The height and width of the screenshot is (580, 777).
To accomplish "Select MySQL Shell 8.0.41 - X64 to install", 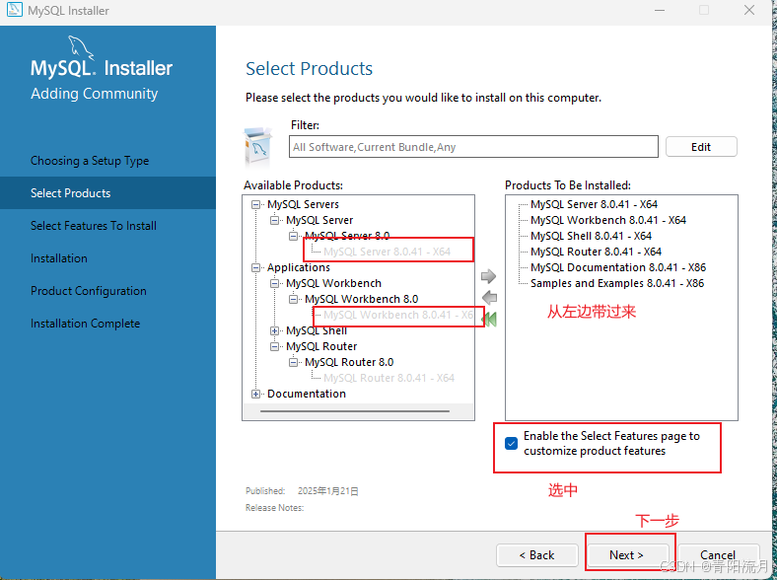I will pos(591,236).
